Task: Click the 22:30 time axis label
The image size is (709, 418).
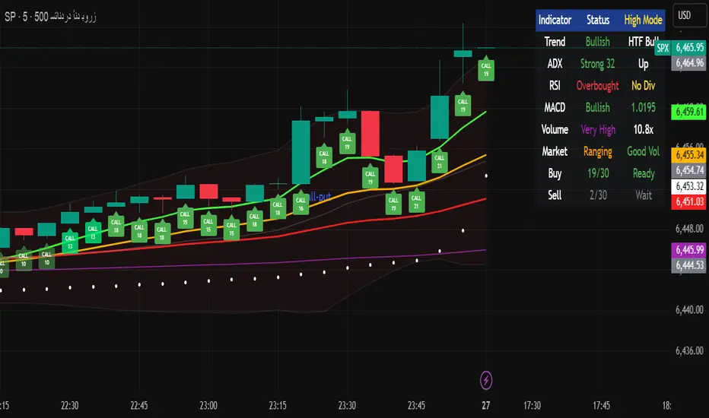Action: pyautogui.click(x=70, y=405)
